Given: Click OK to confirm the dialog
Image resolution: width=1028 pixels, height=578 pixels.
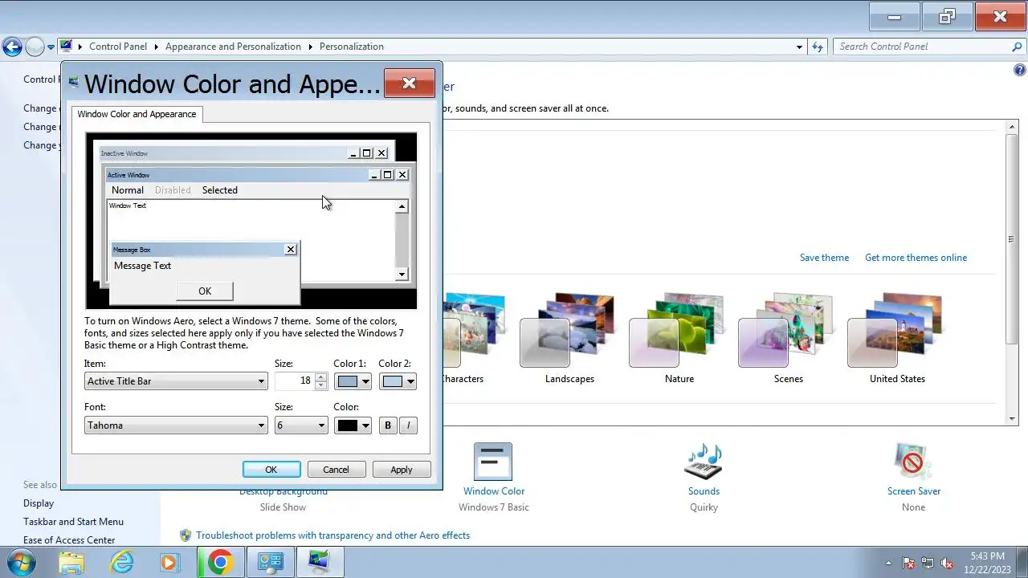Looking at the screenshot, I should coord(271,470).
